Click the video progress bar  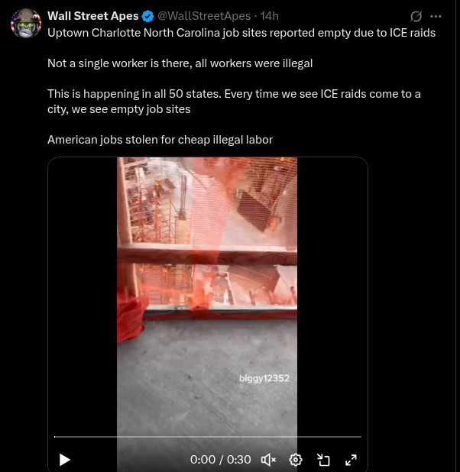(208, 436)
